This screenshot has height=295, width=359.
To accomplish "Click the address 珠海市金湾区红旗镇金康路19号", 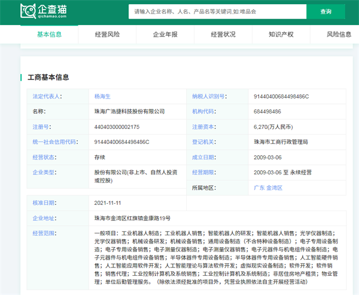I will [132, 218].
